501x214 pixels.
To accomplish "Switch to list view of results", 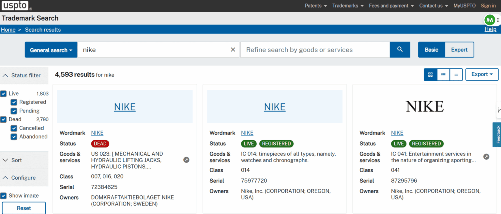I will (443, 74).
